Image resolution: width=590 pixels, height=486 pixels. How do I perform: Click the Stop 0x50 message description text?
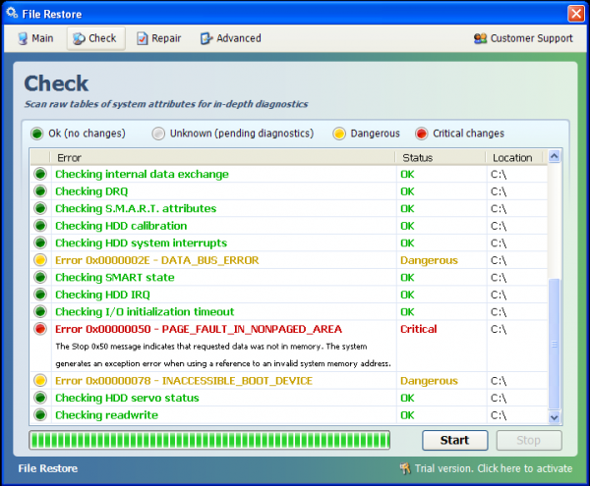click(x=223, y=354)
